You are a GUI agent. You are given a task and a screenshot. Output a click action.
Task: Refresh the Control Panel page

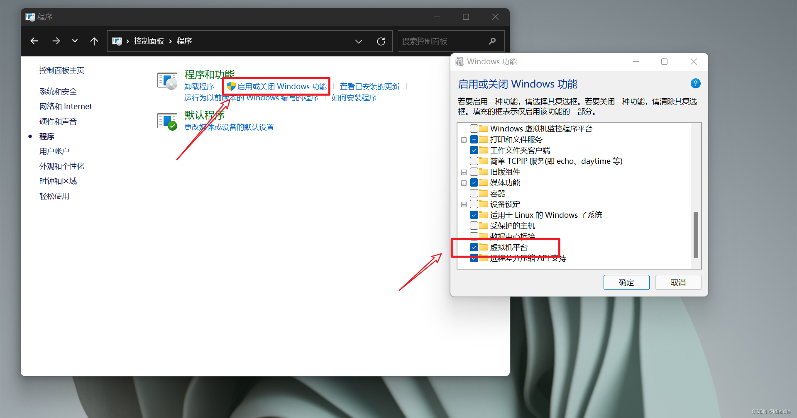(x=381, y=41)
